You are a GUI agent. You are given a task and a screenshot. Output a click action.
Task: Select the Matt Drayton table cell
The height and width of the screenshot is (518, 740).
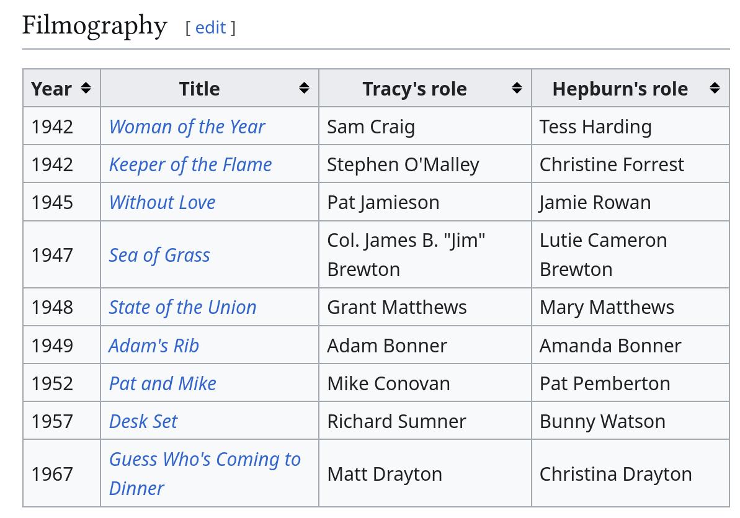[x=426, y=473]
